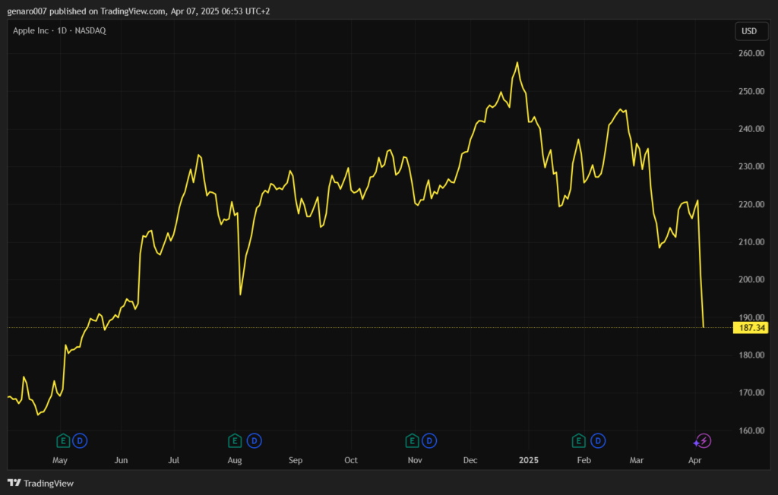Show the dividend 'D' marker near February
Image resolution: width=778 pixels, height=495 pixels.
[599, 440]
